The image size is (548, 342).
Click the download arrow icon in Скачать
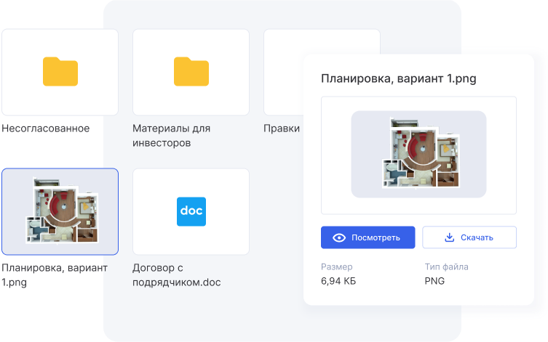coord(449,237)
